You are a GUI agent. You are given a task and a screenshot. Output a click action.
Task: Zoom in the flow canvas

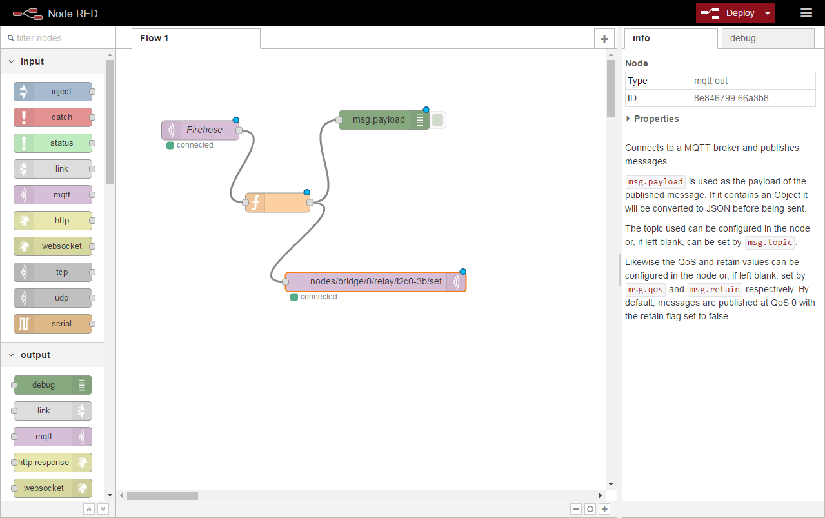pos(604,509)
